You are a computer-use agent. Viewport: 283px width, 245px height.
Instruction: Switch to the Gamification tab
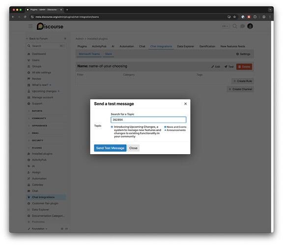pyautogui.click(x=207, y=46)
